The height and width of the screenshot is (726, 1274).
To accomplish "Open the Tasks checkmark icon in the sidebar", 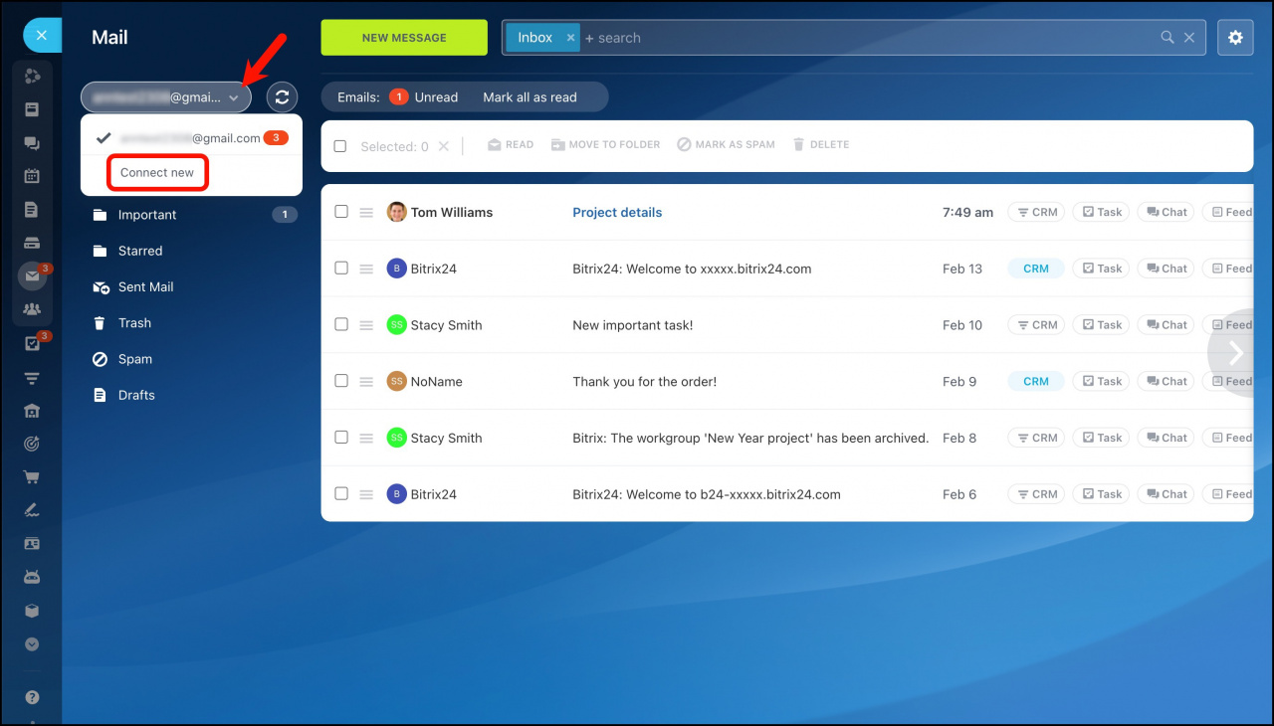I will 32,344.
